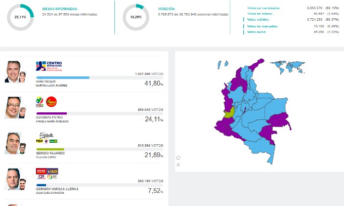Click the 'Votos por candidatos' label
This screenshot has height=206, width=344.
coord(263,8)
